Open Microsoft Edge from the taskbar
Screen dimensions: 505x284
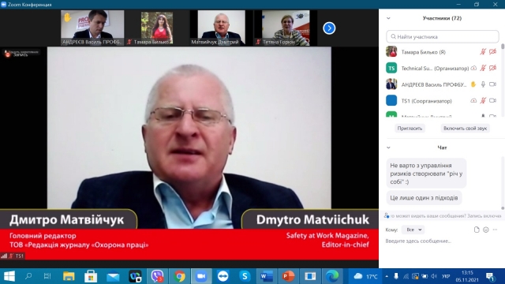(332, 276)
